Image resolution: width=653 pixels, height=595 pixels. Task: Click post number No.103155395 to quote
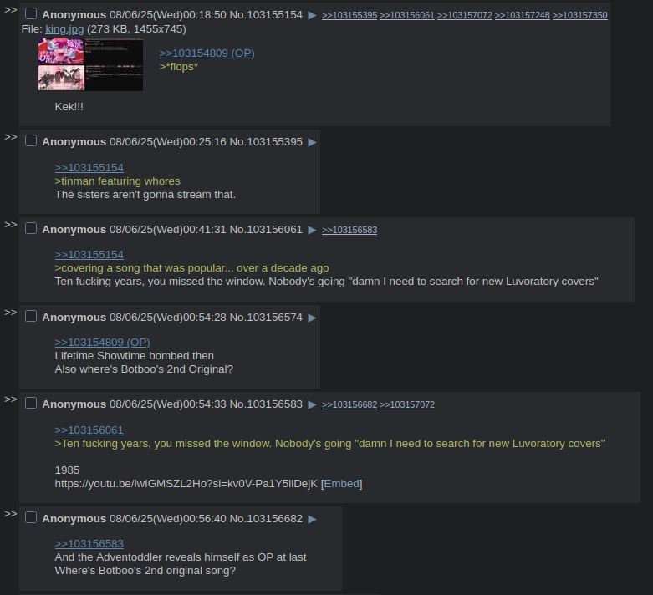(x=275, y=142)
